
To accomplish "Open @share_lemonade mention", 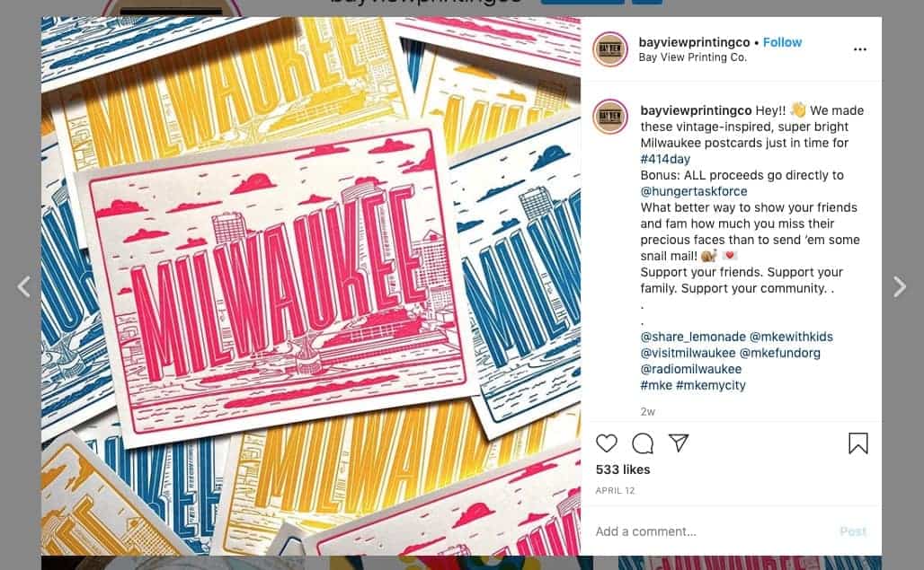I will click(693, 337).
